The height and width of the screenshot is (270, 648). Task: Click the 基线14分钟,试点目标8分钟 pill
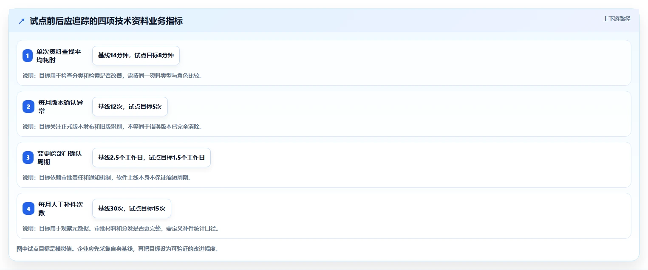point(136,56)
